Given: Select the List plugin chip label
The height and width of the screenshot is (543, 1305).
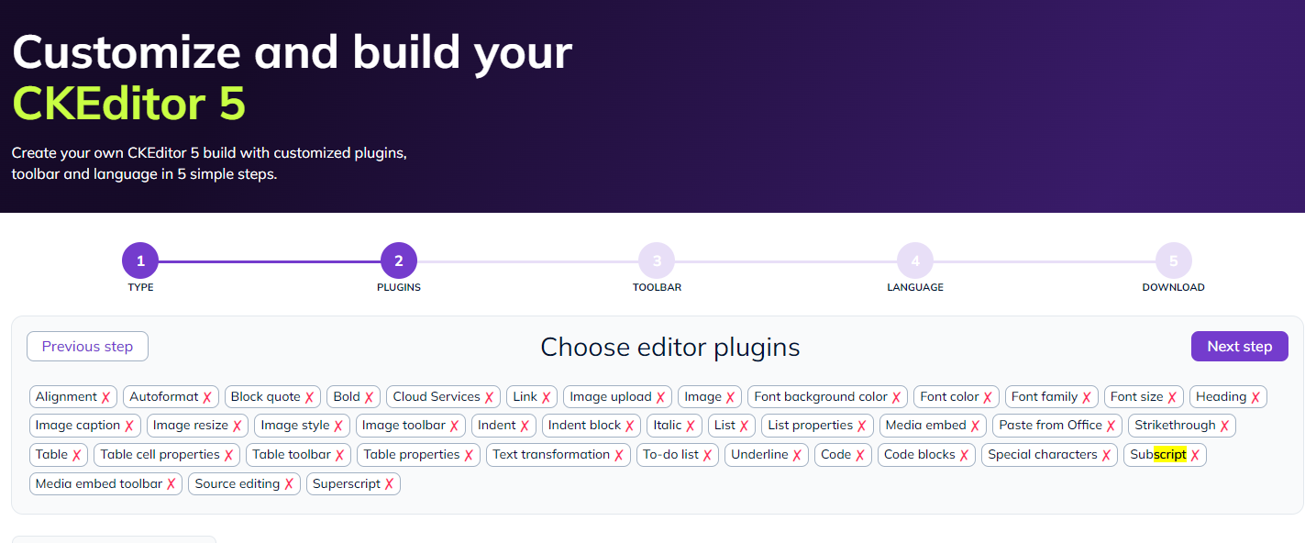Looking at the screenshot, I should [x=724, y=426].
